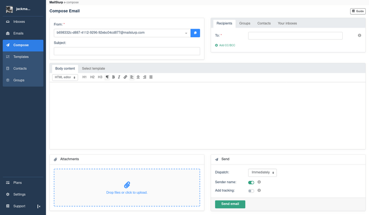Click the insert link icon
Viewport: 369px width, 215px height.
pyautogui.click(x=125, y=77)
